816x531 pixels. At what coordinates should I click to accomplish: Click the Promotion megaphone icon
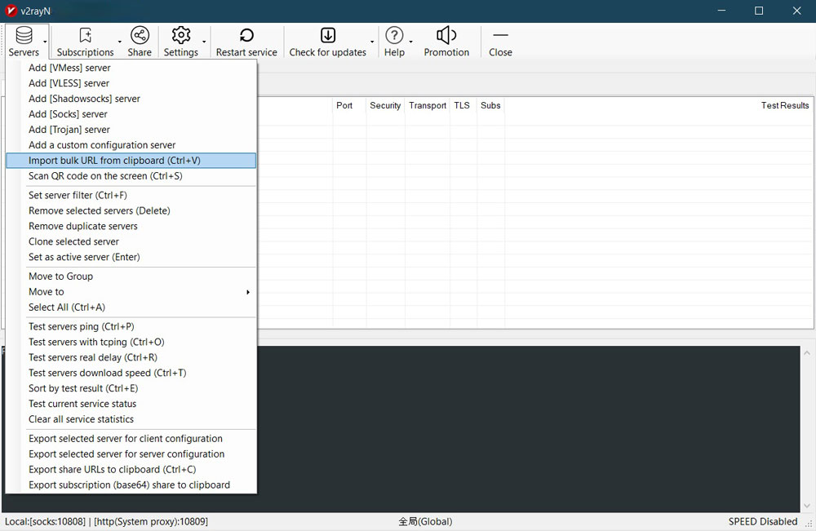(x=446, y=35)
